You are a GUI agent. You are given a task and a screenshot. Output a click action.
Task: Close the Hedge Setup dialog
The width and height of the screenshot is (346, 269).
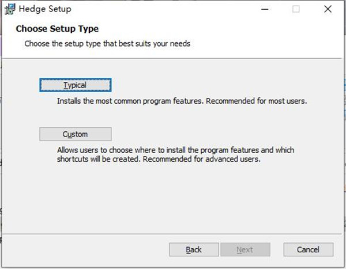pyautogui.click(x=328, y=9)
